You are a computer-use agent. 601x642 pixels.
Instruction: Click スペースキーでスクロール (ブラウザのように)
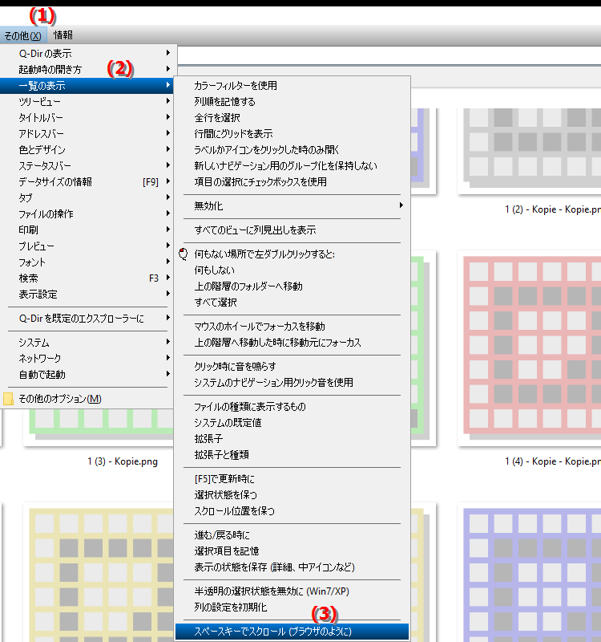pyautogui.click(x=292, y=632)
